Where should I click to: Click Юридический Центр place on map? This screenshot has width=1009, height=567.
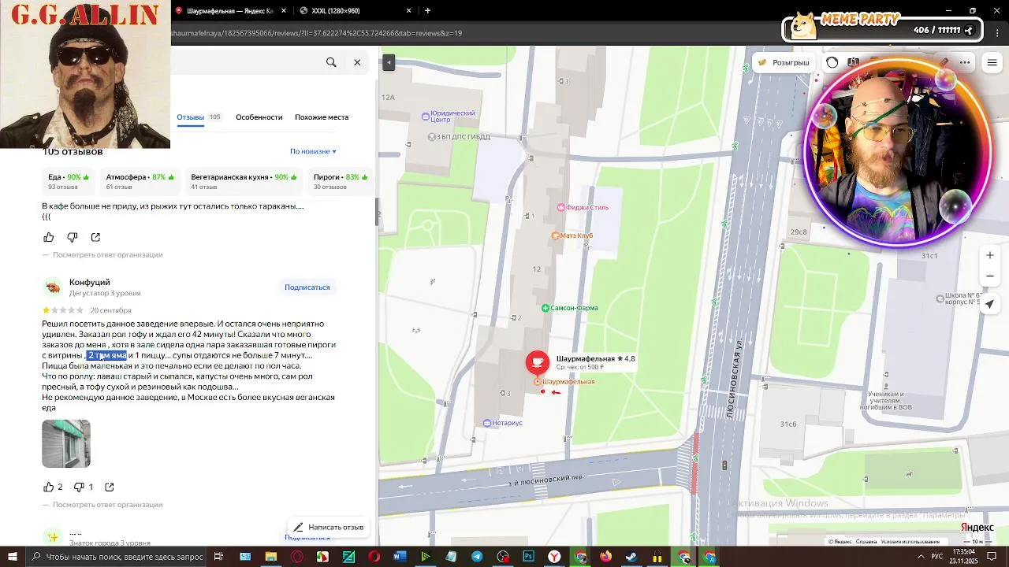tap(449, 117)
